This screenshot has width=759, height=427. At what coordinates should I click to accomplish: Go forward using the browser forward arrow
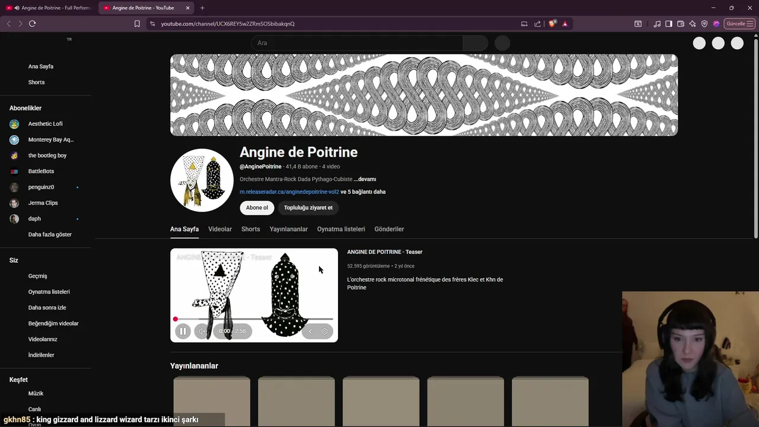[x=20, y=24]
